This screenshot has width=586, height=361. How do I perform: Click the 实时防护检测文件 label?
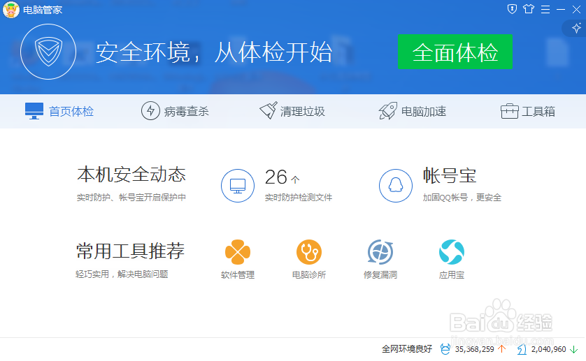coord(298,198)
